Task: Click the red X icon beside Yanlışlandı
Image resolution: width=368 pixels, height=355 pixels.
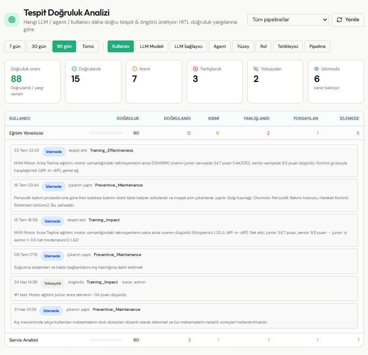Action: point(195,69)
